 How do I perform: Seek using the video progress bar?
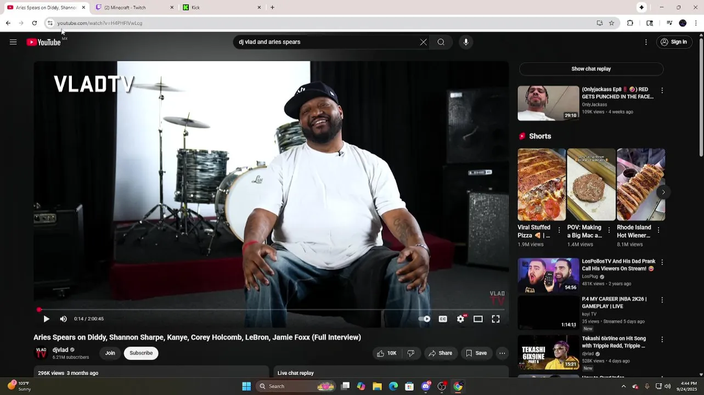coord(271,309)
